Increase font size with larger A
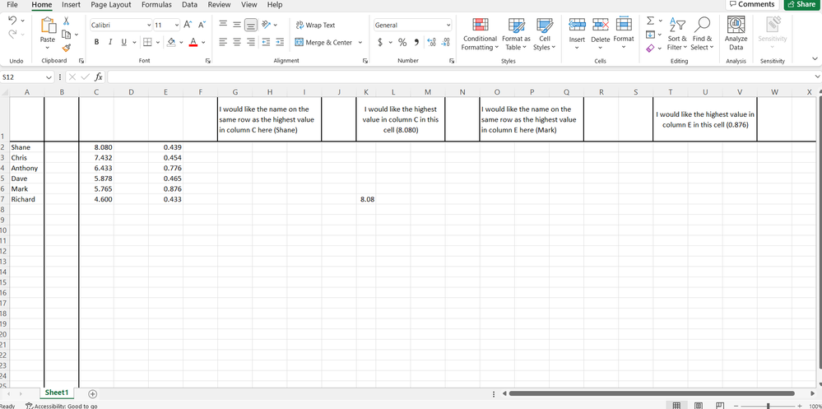 (x=187, y=25)
